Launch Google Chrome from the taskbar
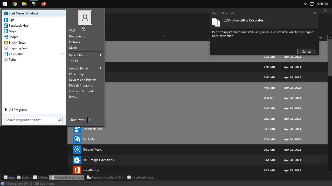This screenshot has height=186, width=332. click(x=15, y=4)
